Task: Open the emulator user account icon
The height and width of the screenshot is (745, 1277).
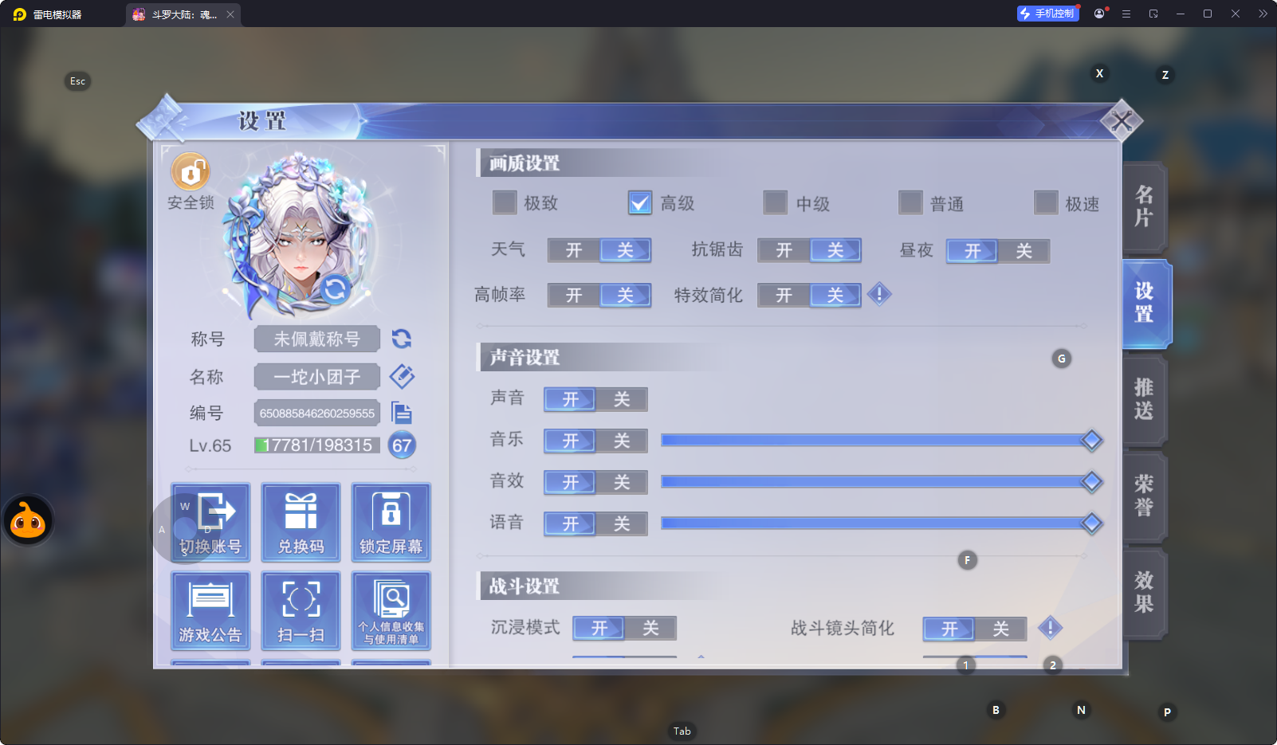Action: click(1099, 14)
